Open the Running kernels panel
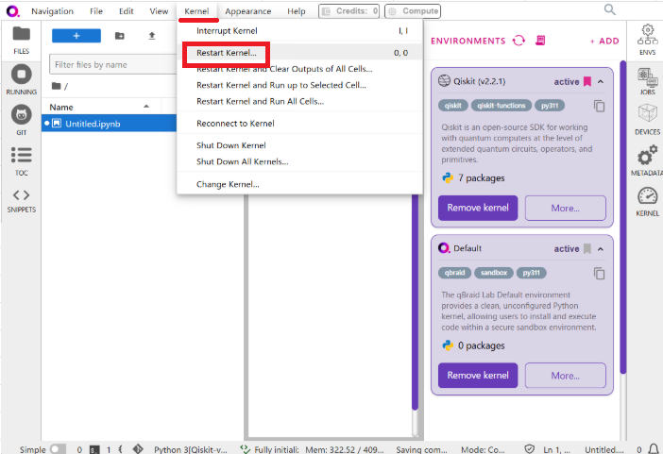Viewport: 663px width, 454px height. coord(21,77)
